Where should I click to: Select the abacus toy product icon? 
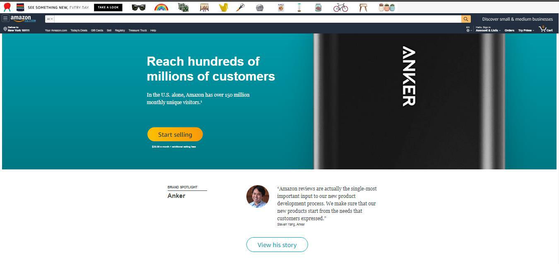tap(204, 7)
